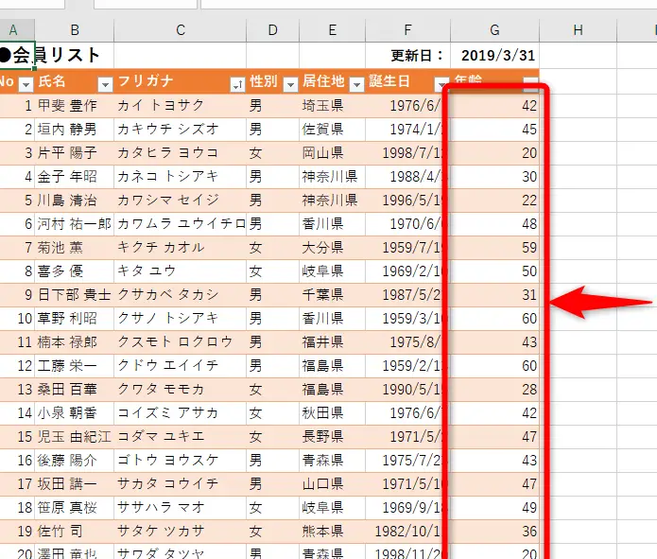Open the No column filter dropdown

26,82
